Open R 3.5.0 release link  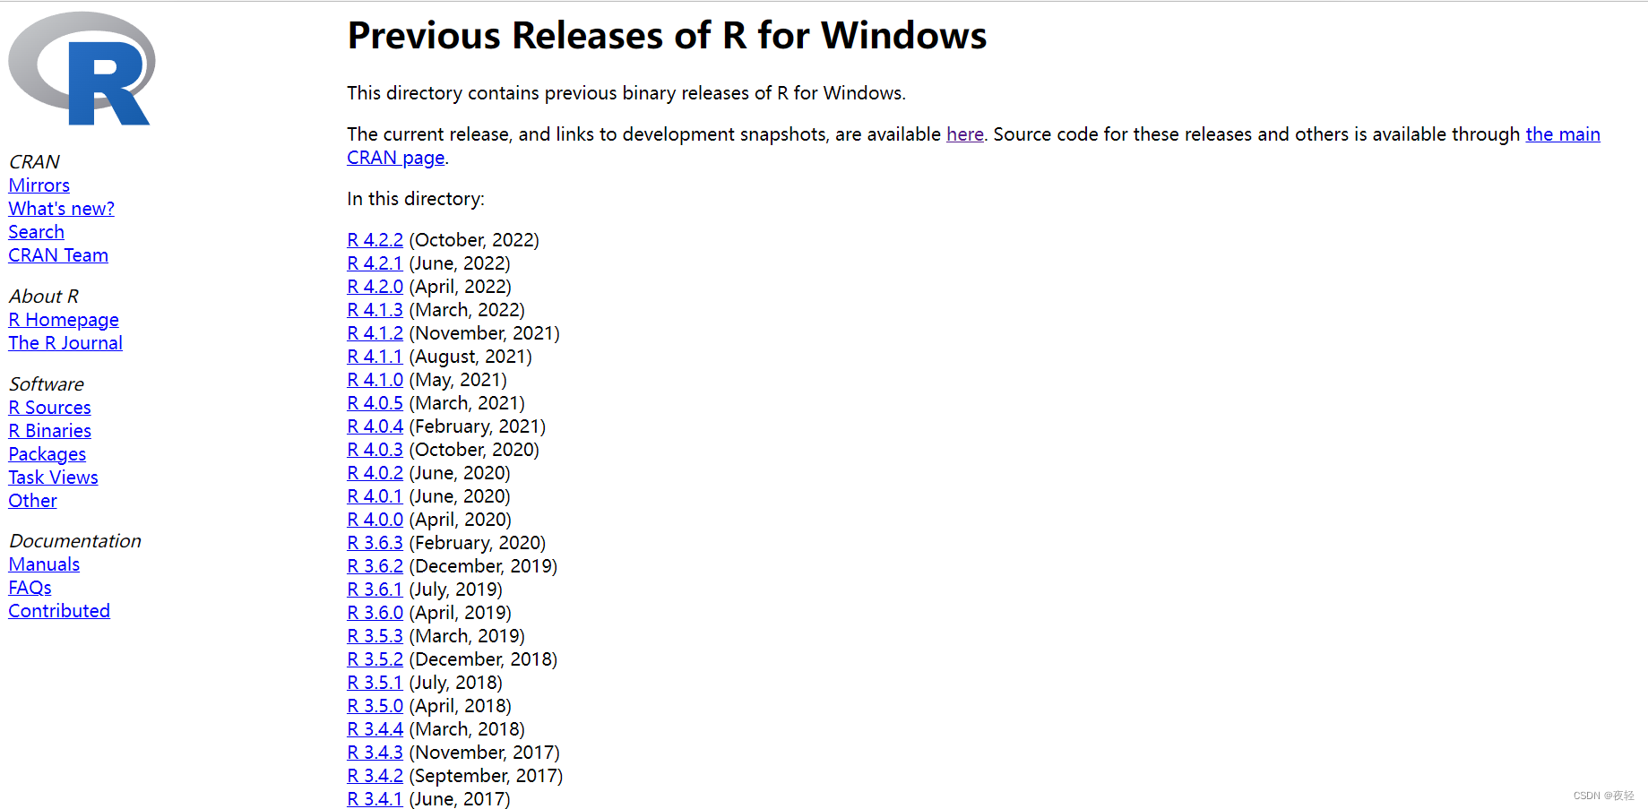(x=375, y=706)
